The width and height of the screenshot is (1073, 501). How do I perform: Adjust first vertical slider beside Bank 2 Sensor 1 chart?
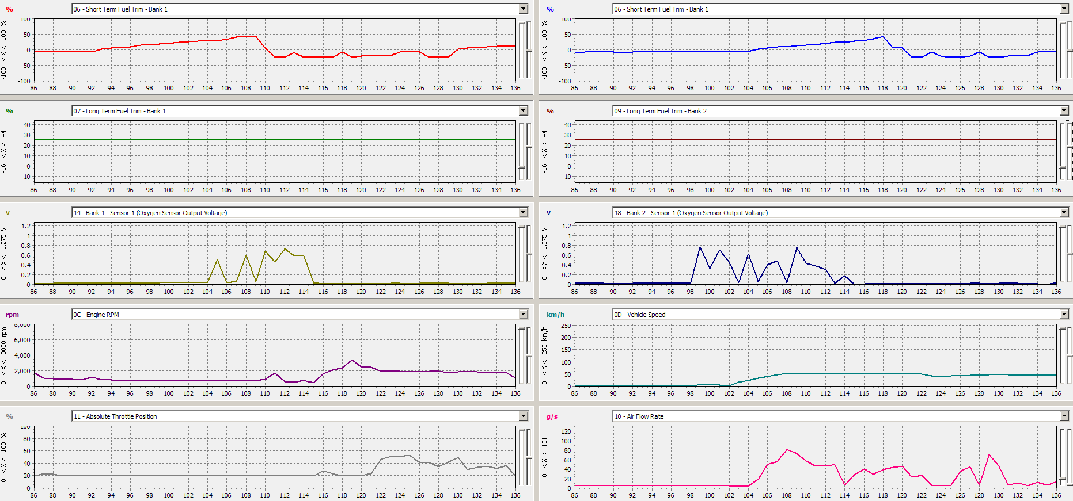click(1062, 253)
